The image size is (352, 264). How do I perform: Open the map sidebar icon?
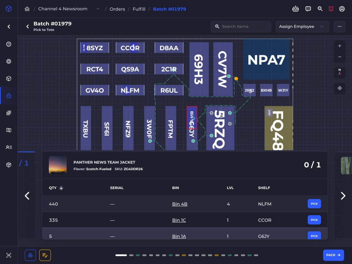[9, 130]
